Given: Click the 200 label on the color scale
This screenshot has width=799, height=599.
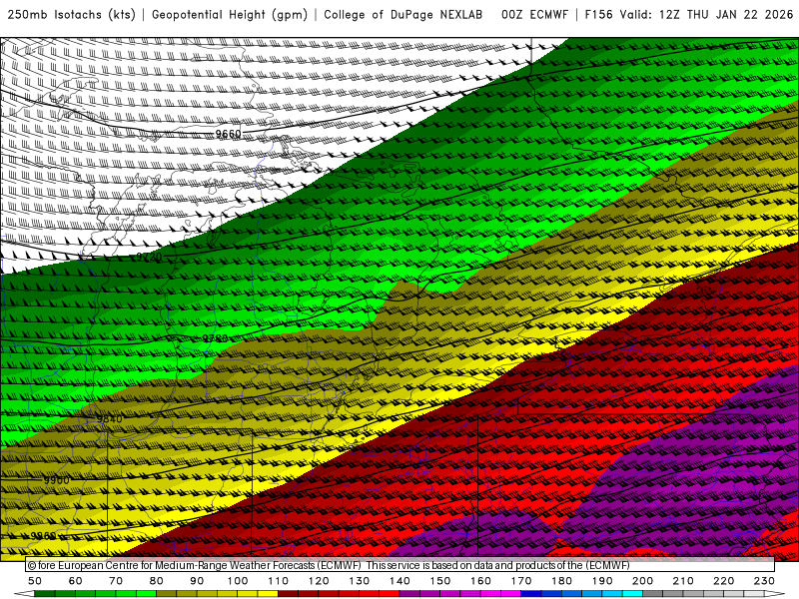Looking at the screenshot, I should pyautogui.click(x=643, y=581).
